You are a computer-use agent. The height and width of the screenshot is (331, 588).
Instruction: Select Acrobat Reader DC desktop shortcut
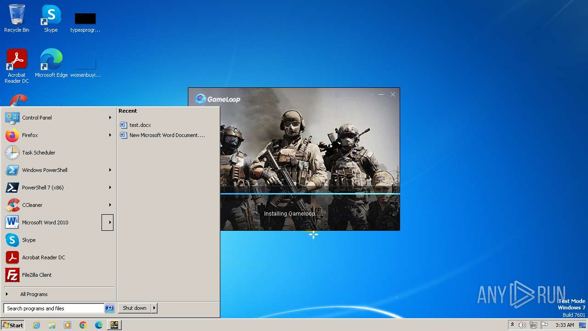pyautogui.click(x=17, y=66)
